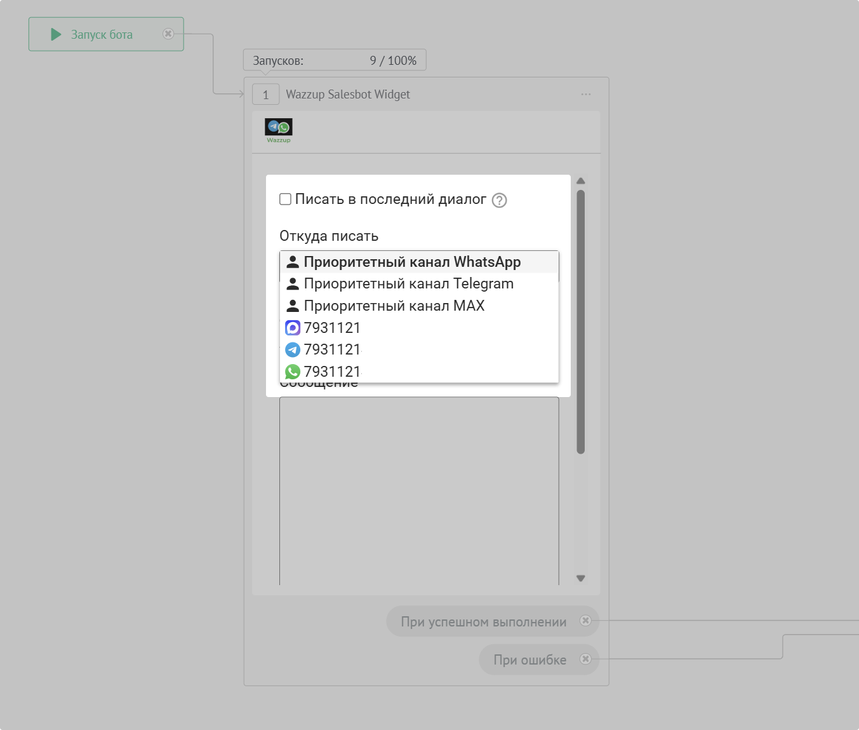The height and width of the screenshot is (730, 859).
Task: Remove the Запуск бота connection
Action: click(168, 34)
